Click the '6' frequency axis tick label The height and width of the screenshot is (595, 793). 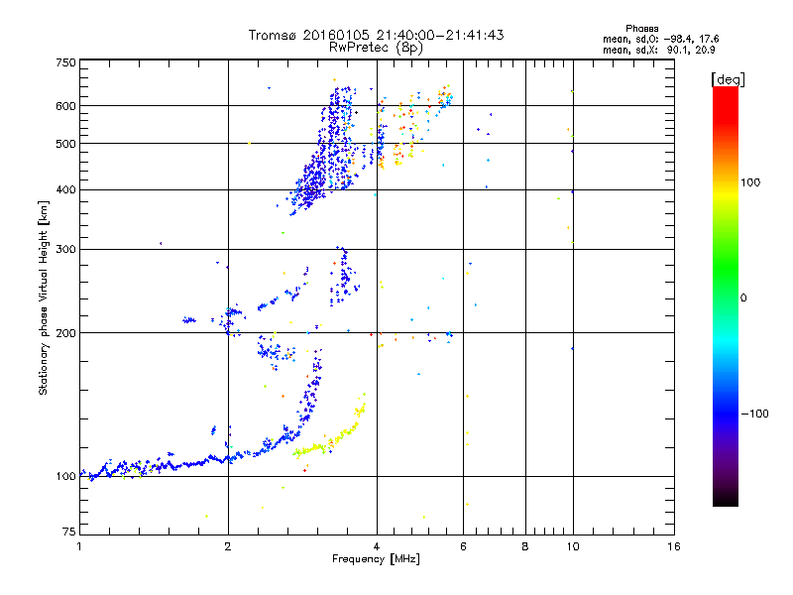point(463,546)
